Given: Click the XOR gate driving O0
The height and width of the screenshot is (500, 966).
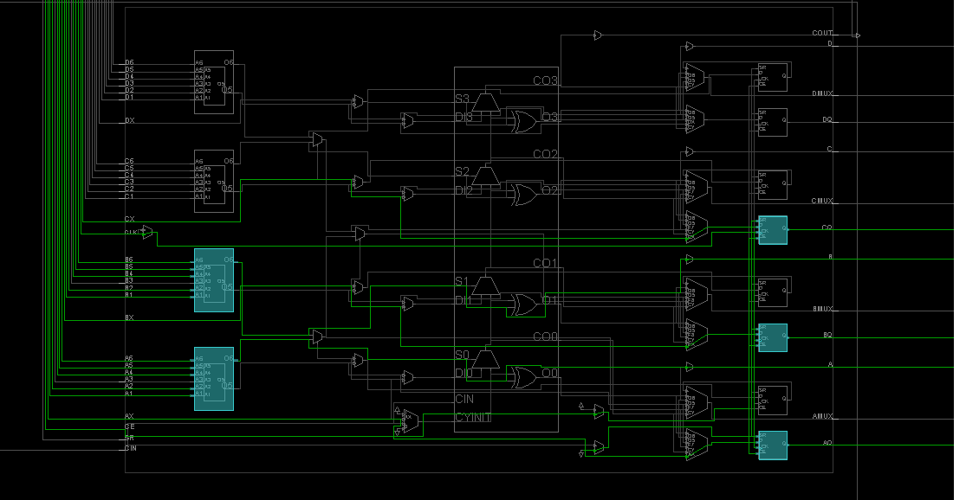Looking at the screenshot, I should 524,376.
